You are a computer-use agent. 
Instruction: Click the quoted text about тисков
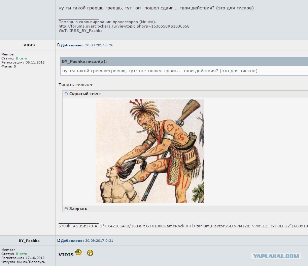point(160,71)
